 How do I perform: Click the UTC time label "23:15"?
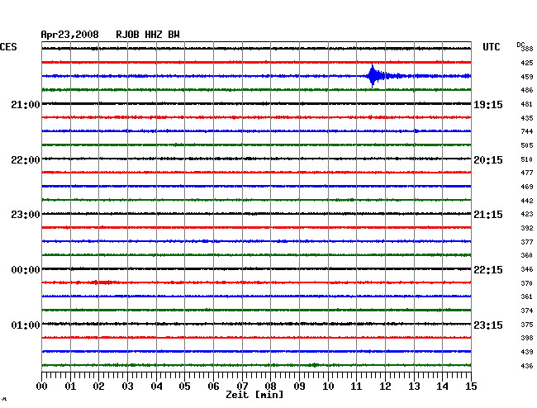(x=488, y=325)
